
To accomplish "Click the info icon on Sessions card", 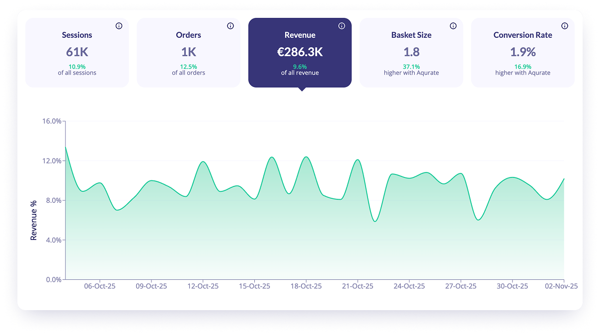I will 119,26.
